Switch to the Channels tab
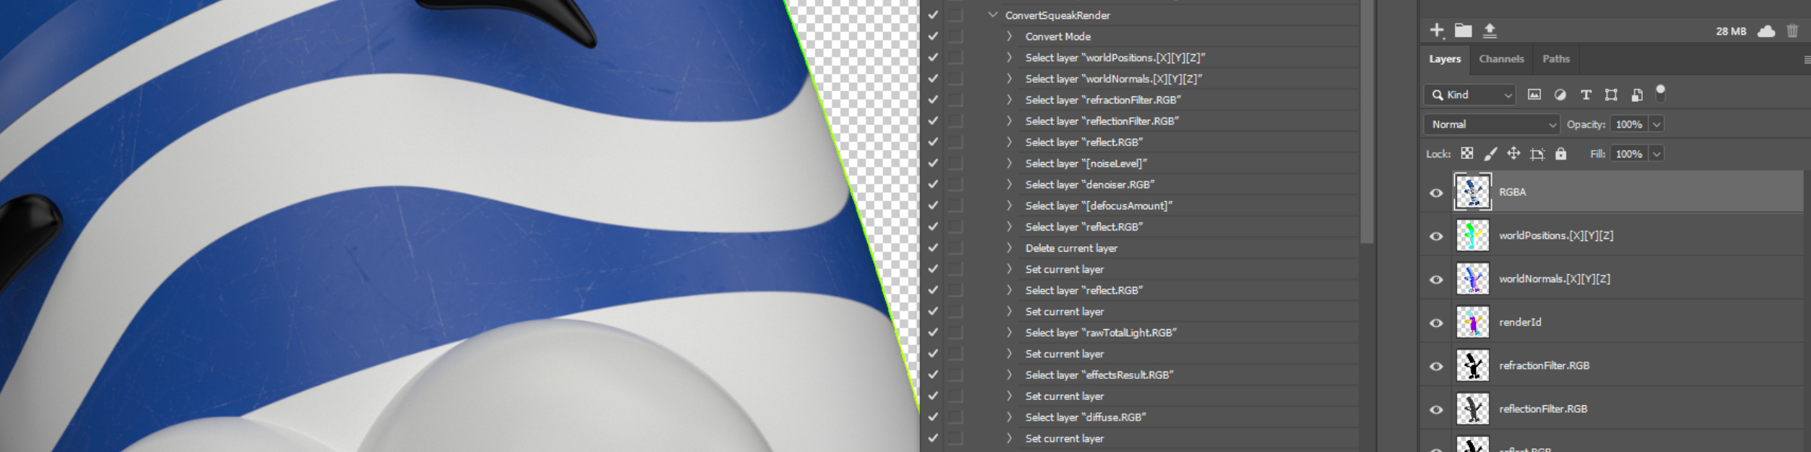The width and height of the screenshot is (1811, 452). pyautogui.click(x=1502, y=59)
